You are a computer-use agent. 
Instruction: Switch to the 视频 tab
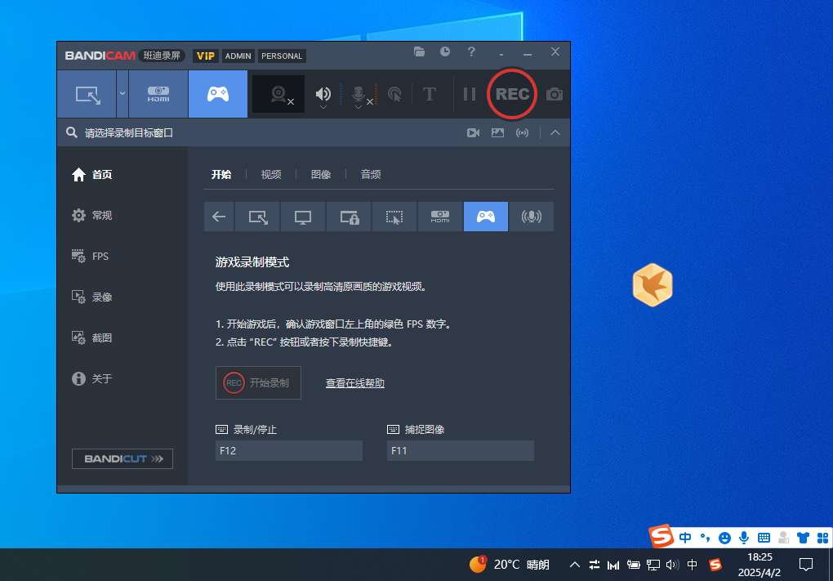(x=271, y=174)
